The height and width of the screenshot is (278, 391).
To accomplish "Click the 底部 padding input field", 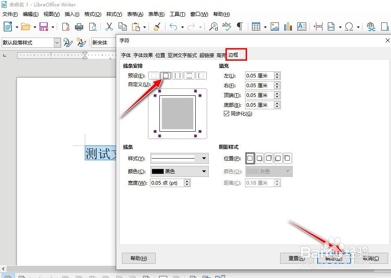I will point(263,105).
